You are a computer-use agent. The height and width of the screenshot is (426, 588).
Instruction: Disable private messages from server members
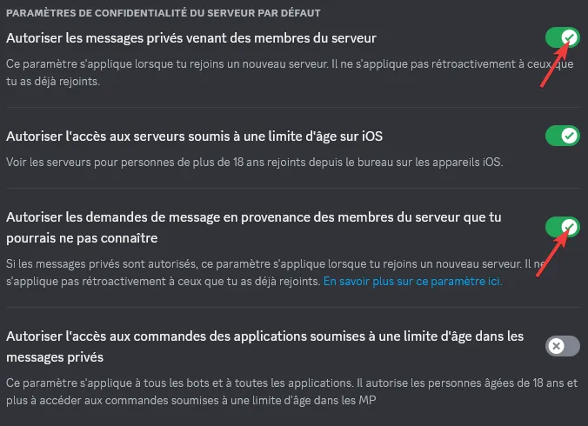click(562, 37)
